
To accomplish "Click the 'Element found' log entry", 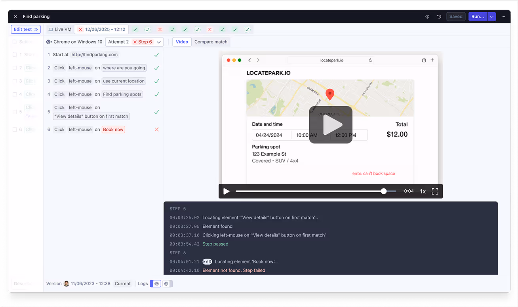I will tap(217, 226).
